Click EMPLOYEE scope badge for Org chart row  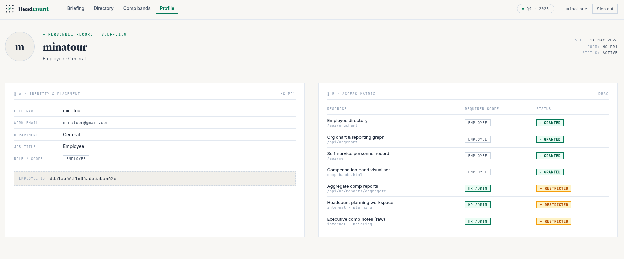(478, 139)
